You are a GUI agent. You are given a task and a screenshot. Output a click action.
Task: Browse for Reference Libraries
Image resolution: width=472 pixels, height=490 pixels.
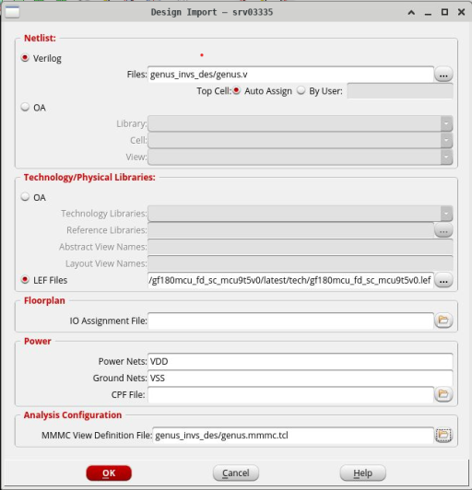tap(443, 230)
